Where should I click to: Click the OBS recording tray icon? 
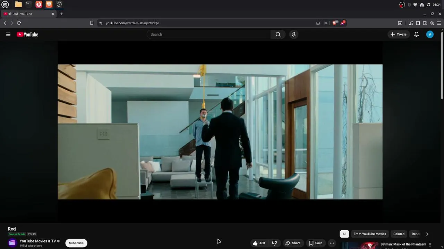(x=402, y=4)
